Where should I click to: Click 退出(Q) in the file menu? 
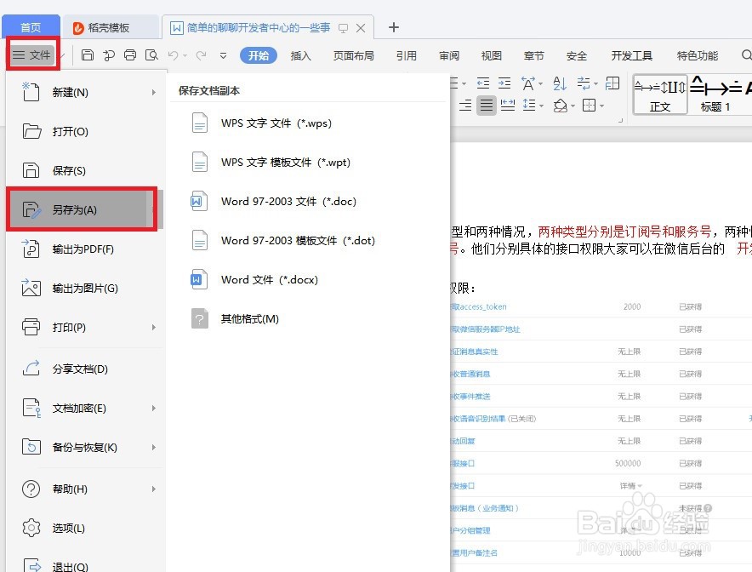[x=86, y=567]
